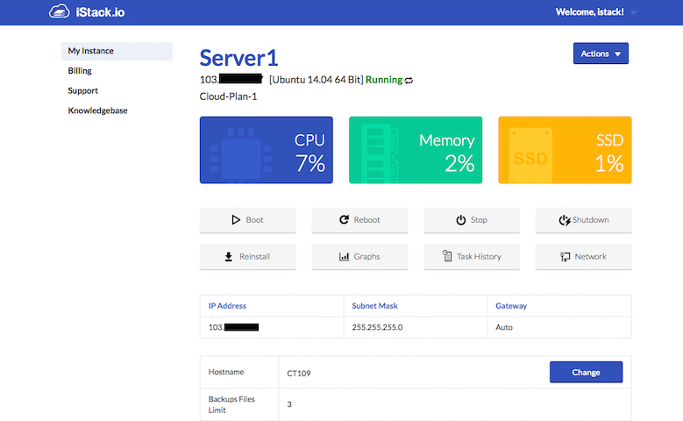
Task: Click the Network button label
Action: [x=590, y=257]
